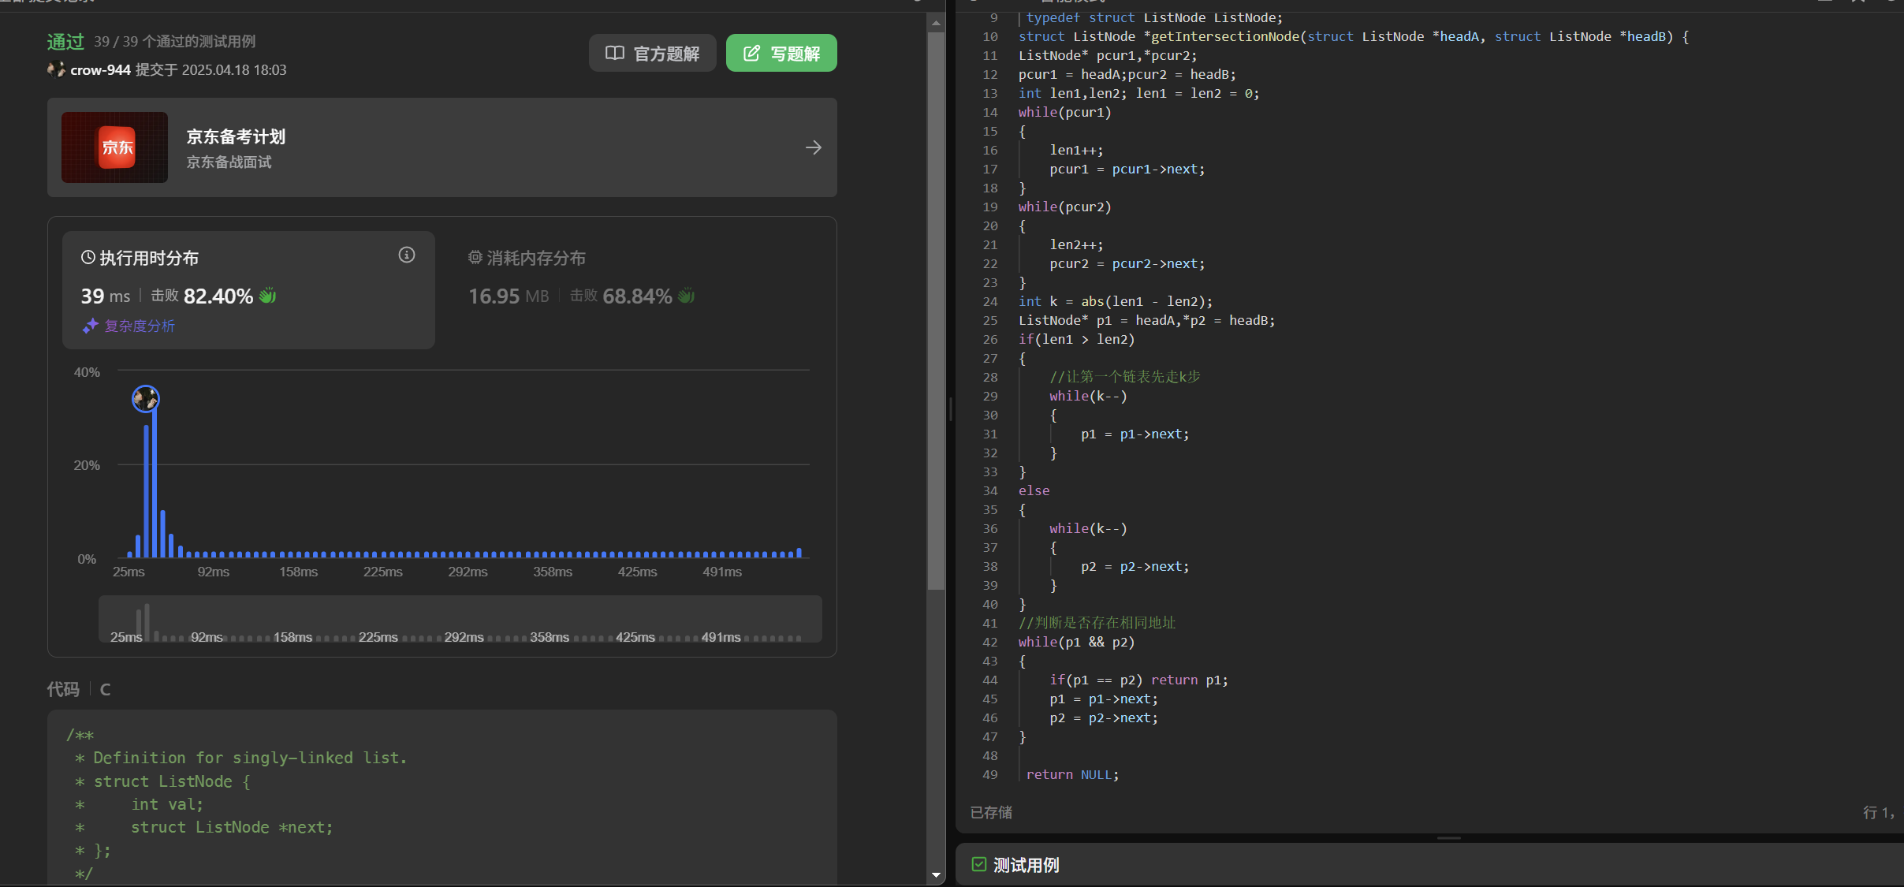Open the 测试用例 panel tab

click(x=1025, y=865)
